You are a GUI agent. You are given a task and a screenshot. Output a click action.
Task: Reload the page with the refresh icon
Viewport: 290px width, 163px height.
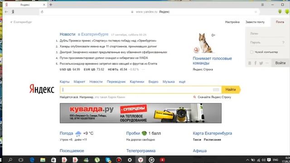click(42, 12)
